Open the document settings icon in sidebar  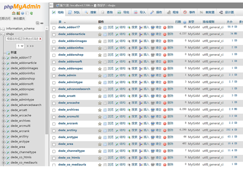27,13
